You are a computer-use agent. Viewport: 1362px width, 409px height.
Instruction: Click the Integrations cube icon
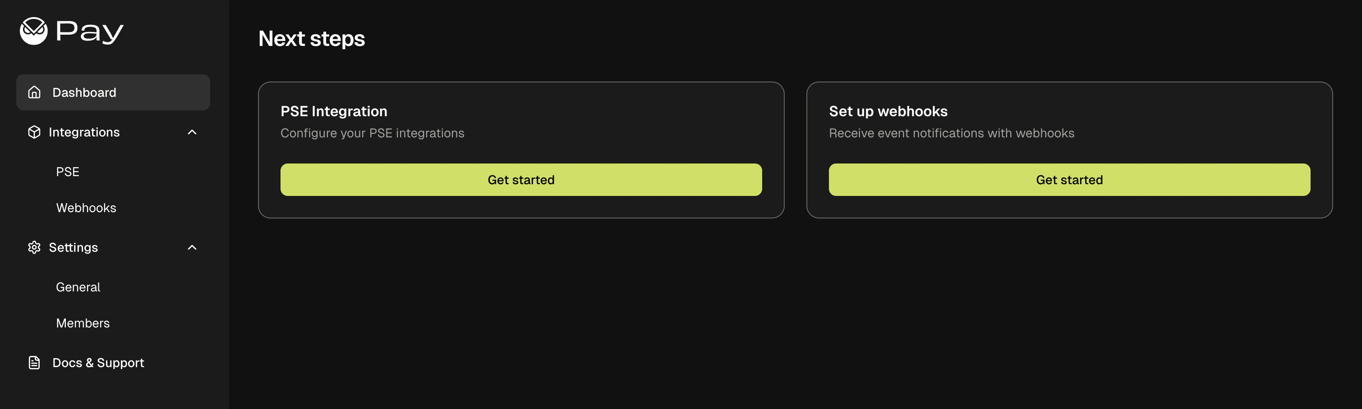(x=34, y=132)
